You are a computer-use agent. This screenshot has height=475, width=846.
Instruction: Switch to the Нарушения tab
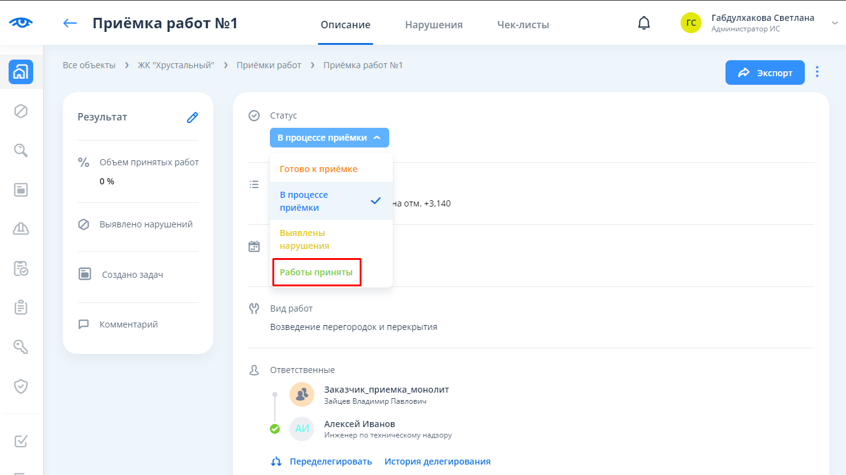click(433, 25)
